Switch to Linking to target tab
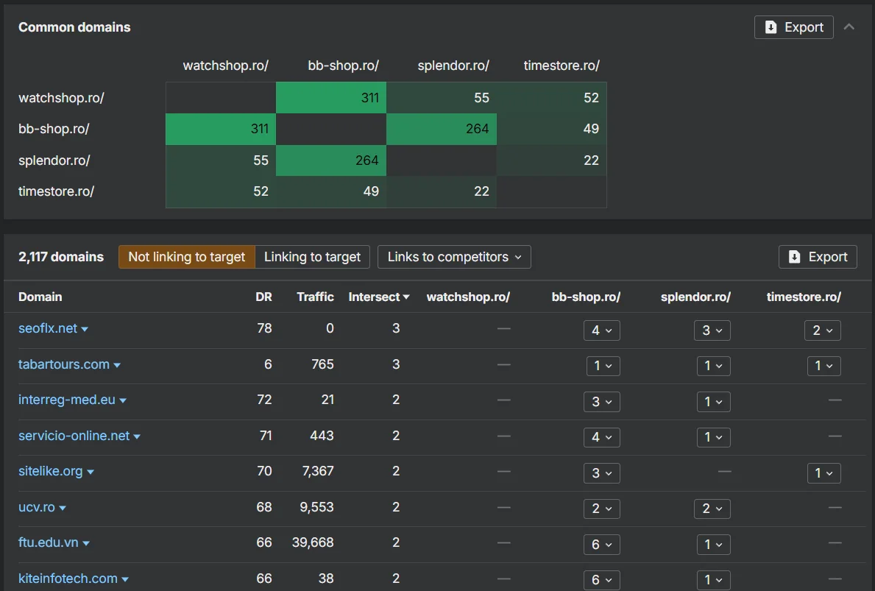This screenshot has height=591, width=875. (x=312, y=257)
